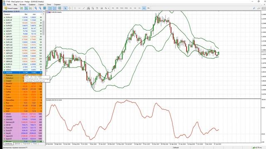Select the EURAUD row in Market Watch

23,17
